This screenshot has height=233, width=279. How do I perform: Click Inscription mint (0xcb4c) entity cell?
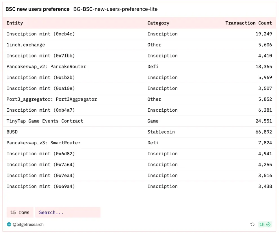41,34
